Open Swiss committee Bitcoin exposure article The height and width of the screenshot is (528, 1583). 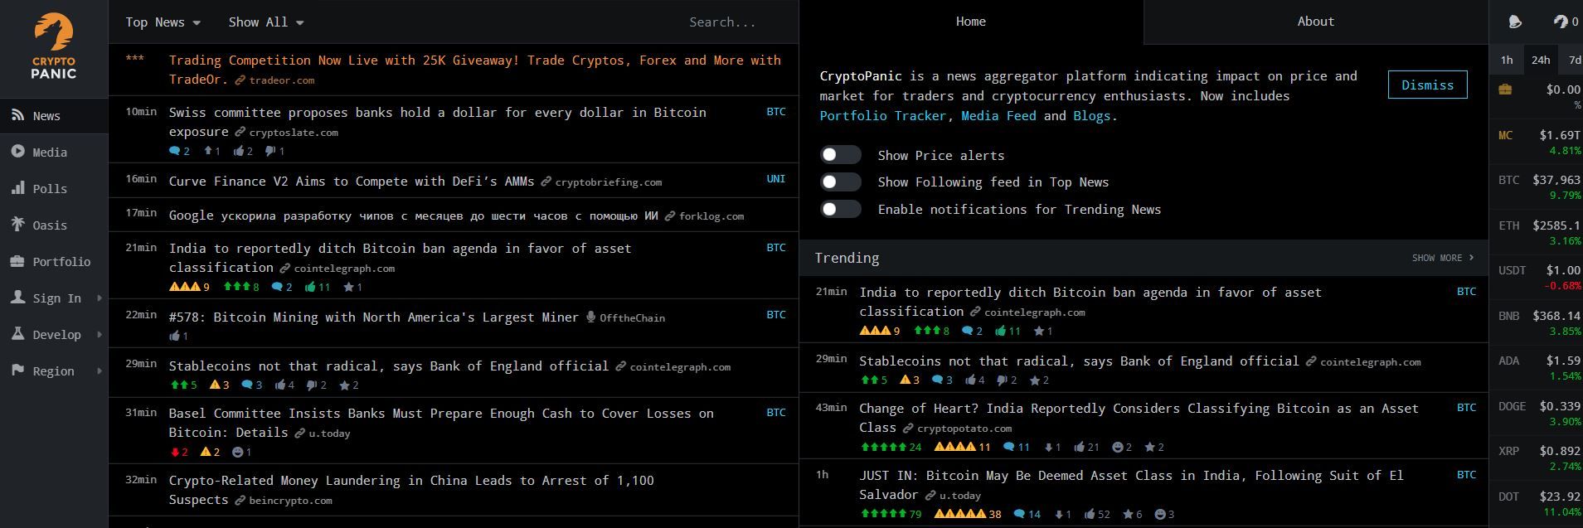[x=437, y=122]
